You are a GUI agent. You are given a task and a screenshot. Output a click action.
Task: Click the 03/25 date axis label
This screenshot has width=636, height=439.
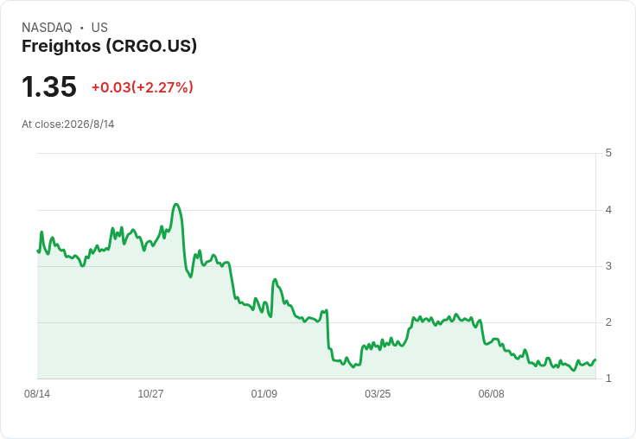tap(378, 393)
